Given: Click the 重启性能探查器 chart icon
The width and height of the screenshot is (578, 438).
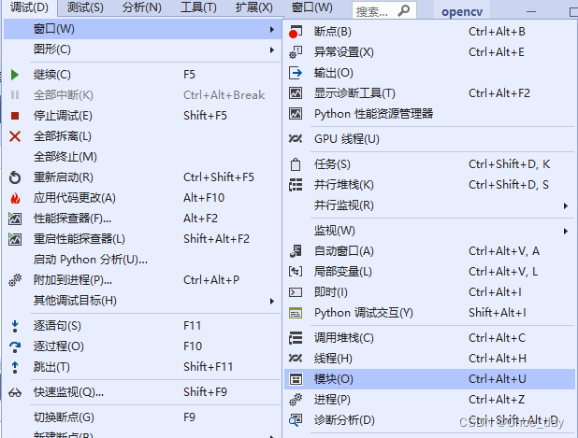Looking at the screenshot, I should click(x=15, y=239).
